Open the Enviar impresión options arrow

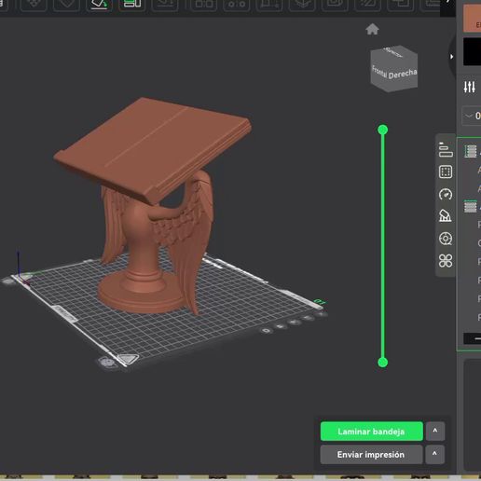click(434, 454)
